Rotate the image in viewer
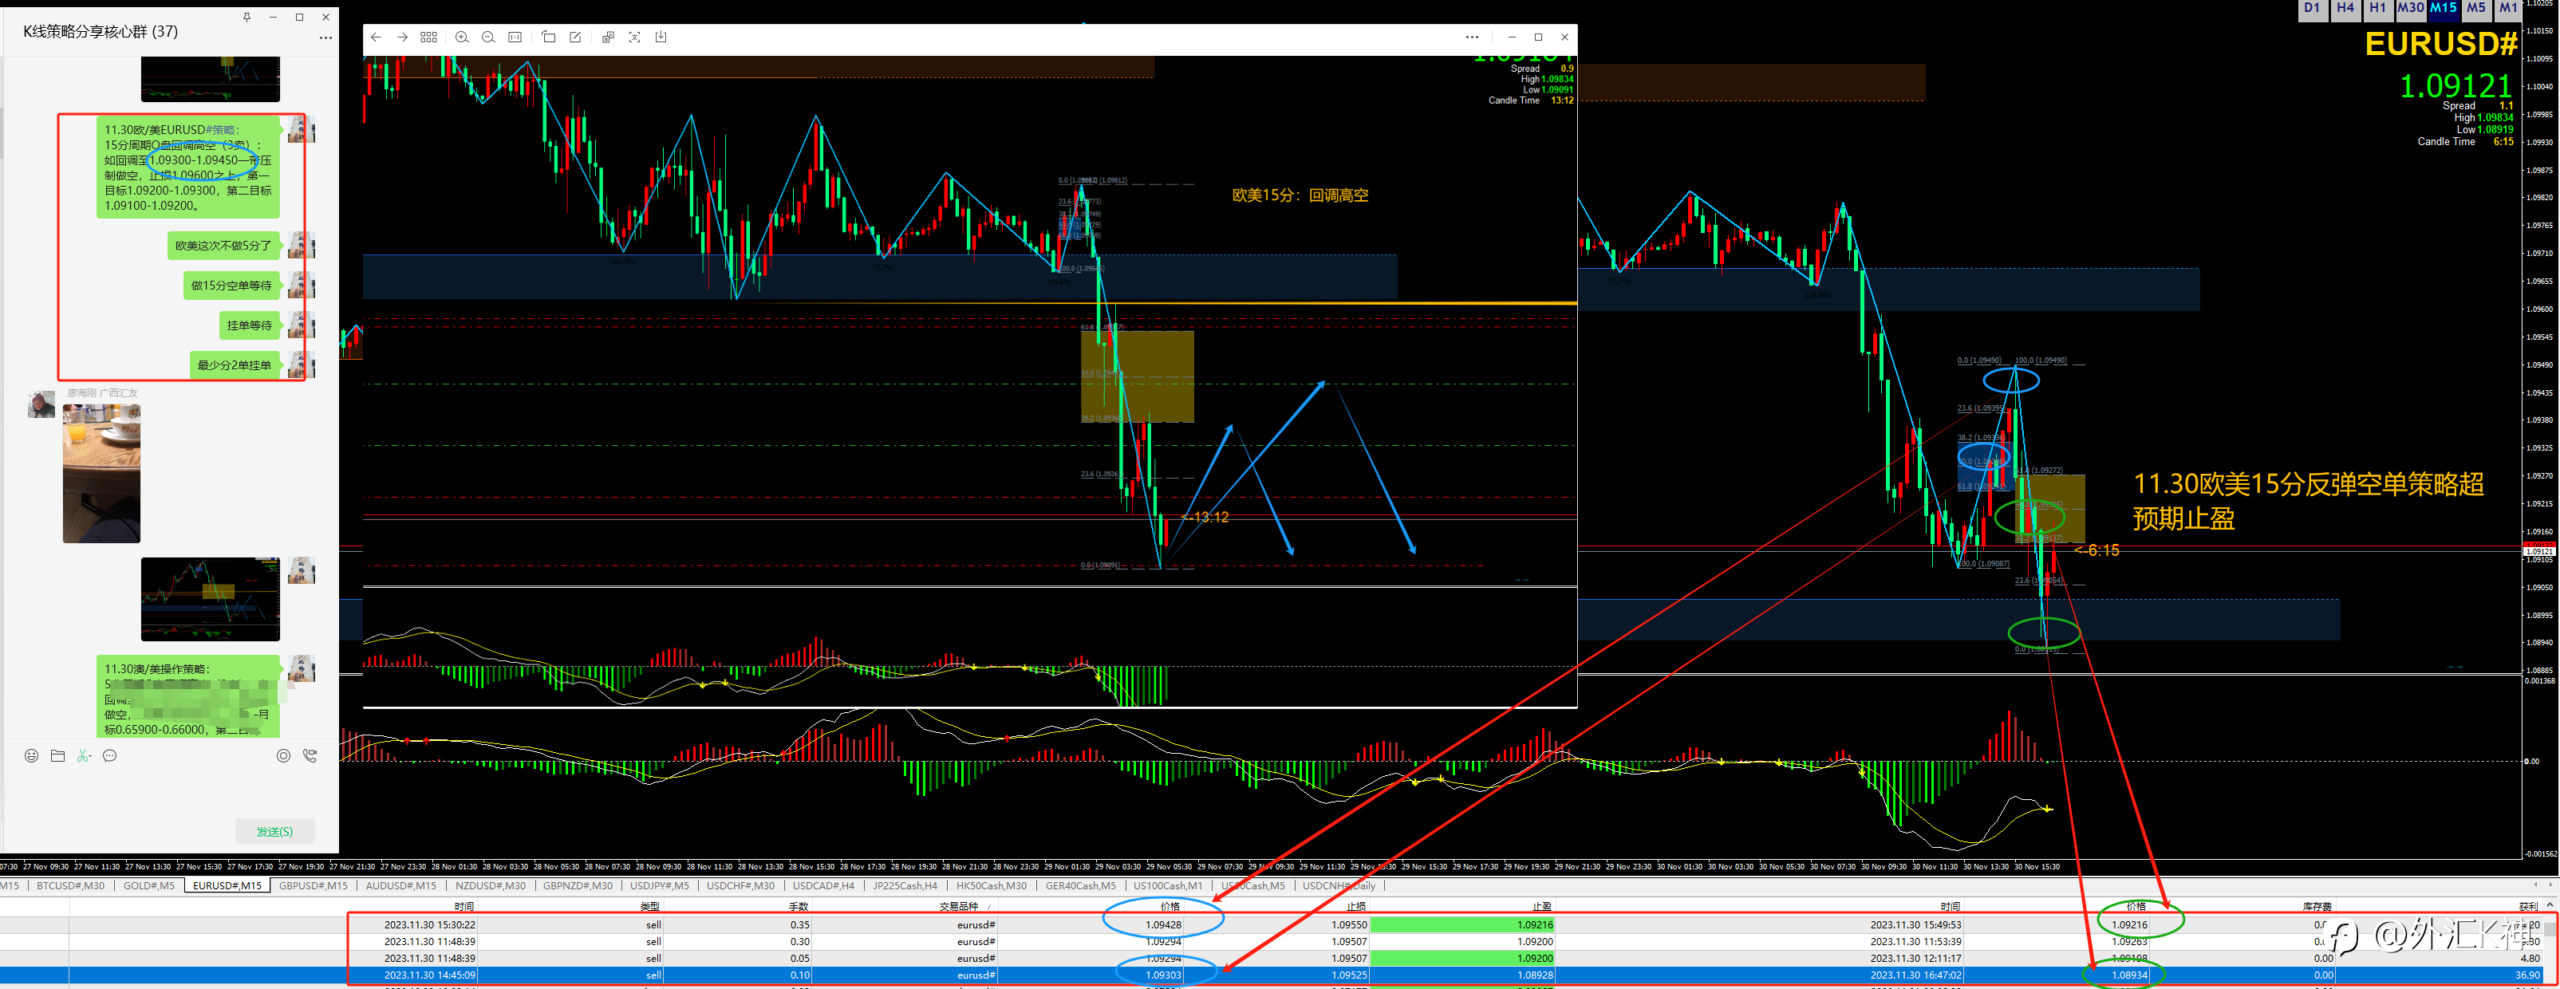This screenshot has height=989, width=2560. 549,37
